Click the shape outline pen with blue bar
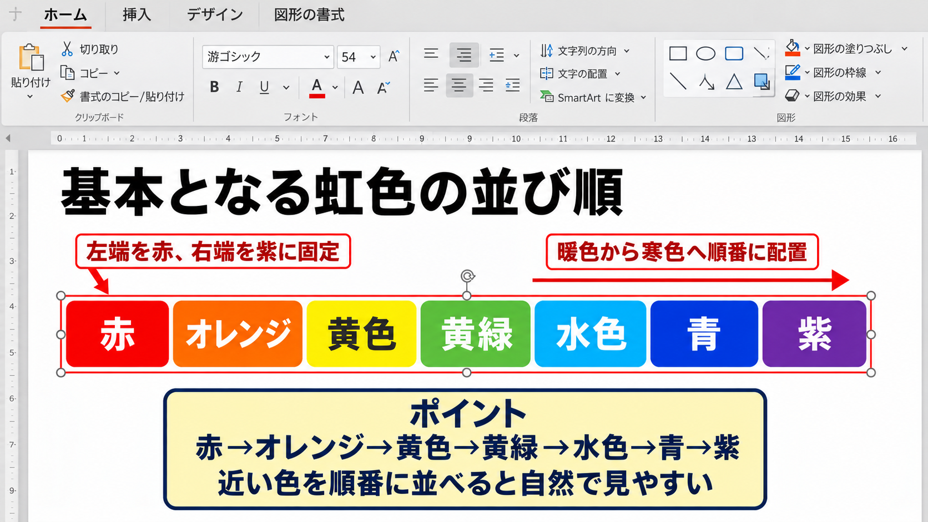Viewport: 928px width, 522px height. [x=793, y=72]
